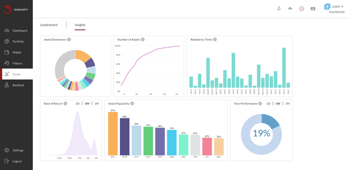Click the pink LTC popularity bar
This screenshot has width=350, height=170.
click(207, 146)
